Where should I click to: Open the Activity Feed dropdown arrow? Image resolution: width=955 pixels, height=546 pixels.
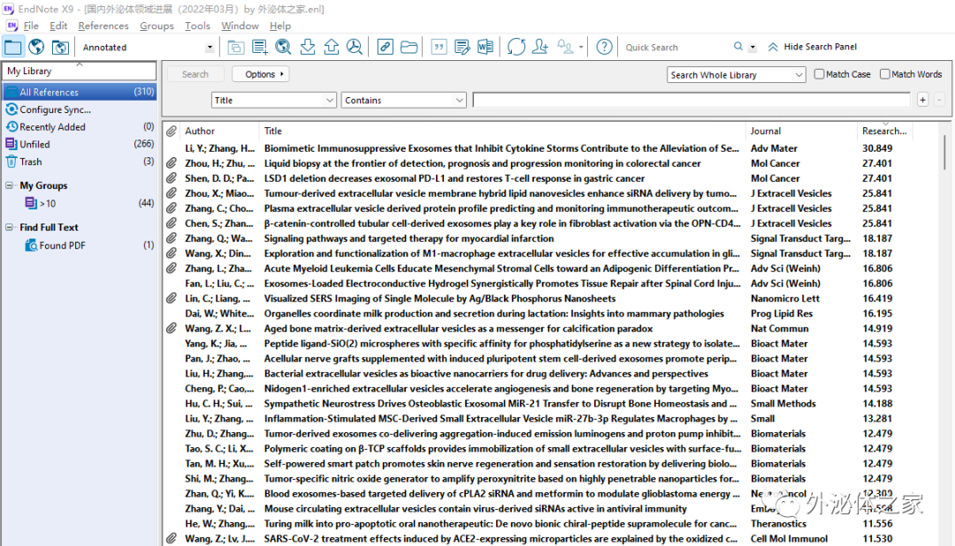[x=581, y=47]
